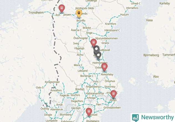Click the Oslo S station label

[x=40, y=88]
